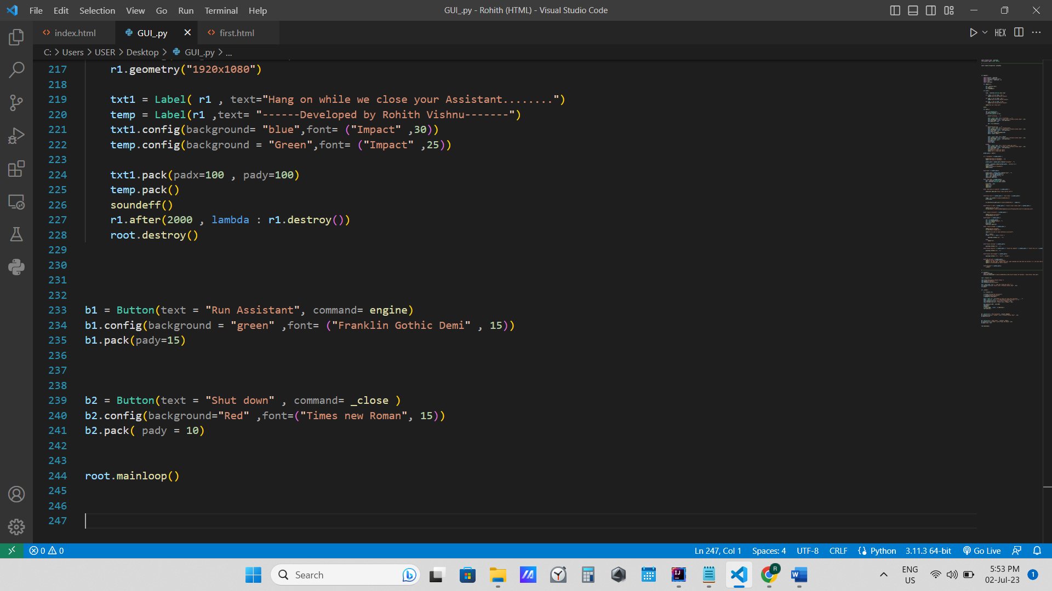The image size is (1052, 591).
Task: Expand the Run Python File dropdown arrow
Action: [985, 33]
